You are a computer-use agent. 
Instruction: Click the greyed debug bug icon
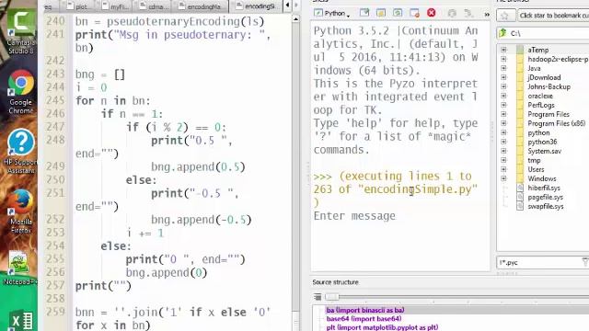452,13
